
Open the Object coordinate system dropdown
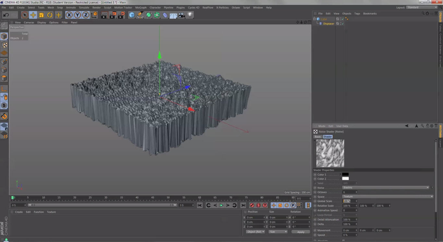[x=255, y=232]
